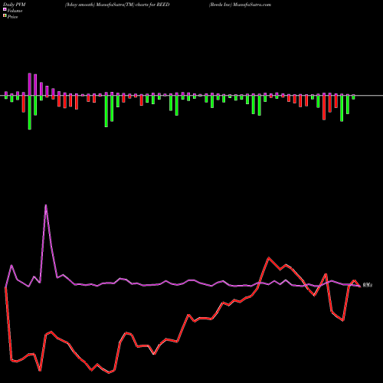Select the Price legend label

tap(12, 17)
